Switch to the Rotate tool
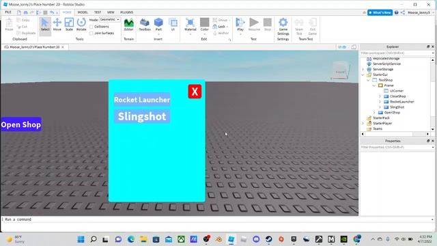 pos(81,25)
